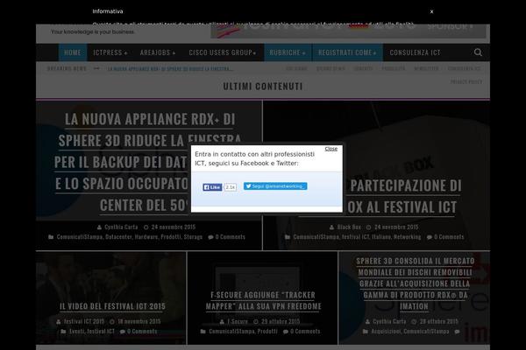Click the breaking news headline ticker link
The image size is (526, 350).
(x=170, y=69)
